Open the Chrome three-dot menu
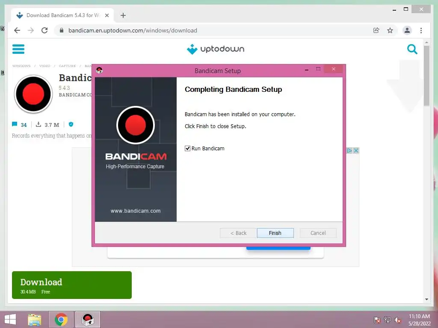Screen dimensions: 438x328 click(421, 30)
